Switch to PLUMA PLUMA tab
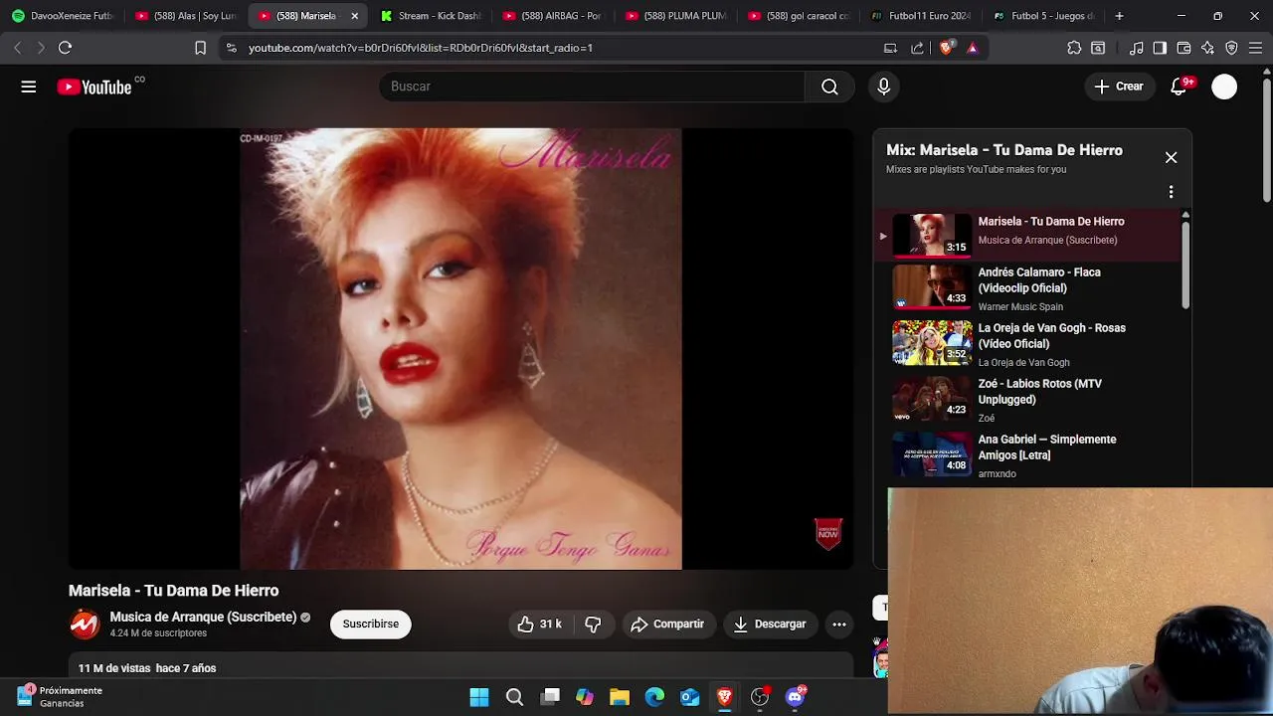The image size is (1273, 716). click(x=676, y=16)
